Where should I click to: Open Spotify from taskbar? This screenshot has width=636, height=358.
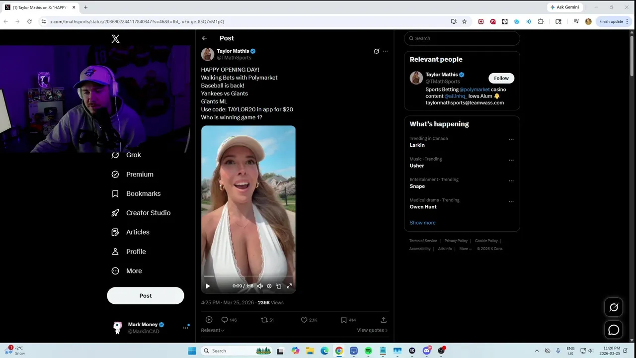point(368,351)
